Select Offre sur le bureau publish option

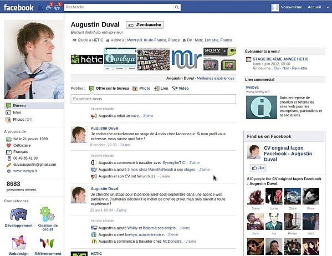[109, 88]
